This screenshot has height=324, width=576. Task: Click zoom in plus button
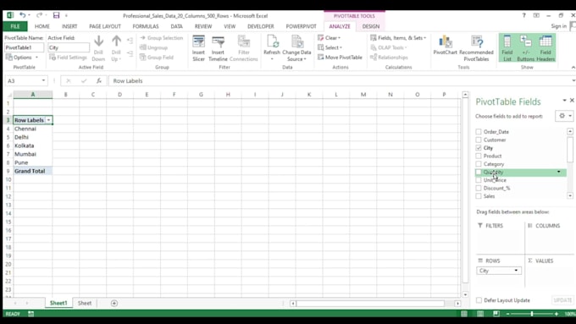point(557,314)
